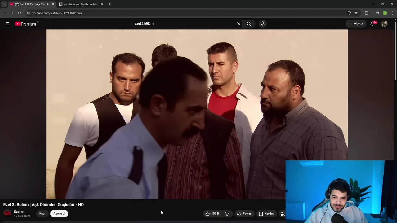This screenshot has width=397, height=223.
Task: Select video title Ezel 3. Bölüm text
Action: (x=43, y=204)
